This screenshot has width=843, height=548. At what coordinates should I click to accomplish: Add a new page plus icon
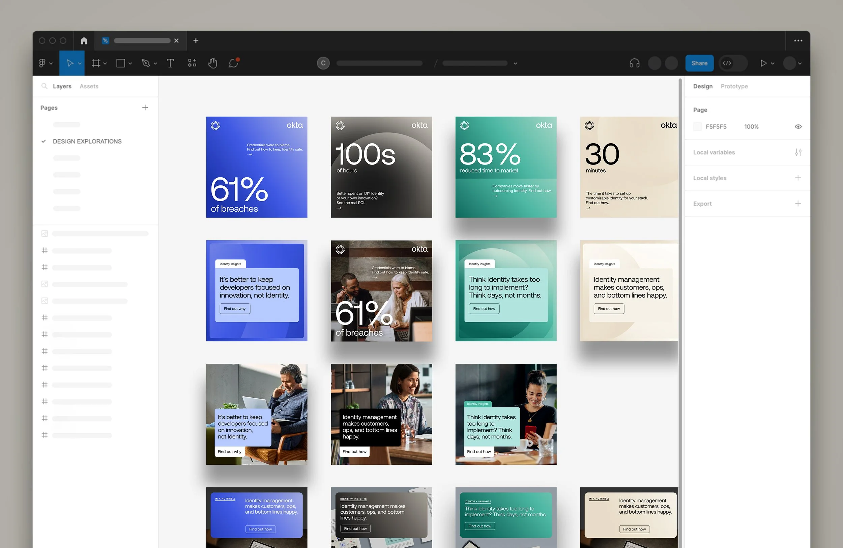(x=145, y=108)
